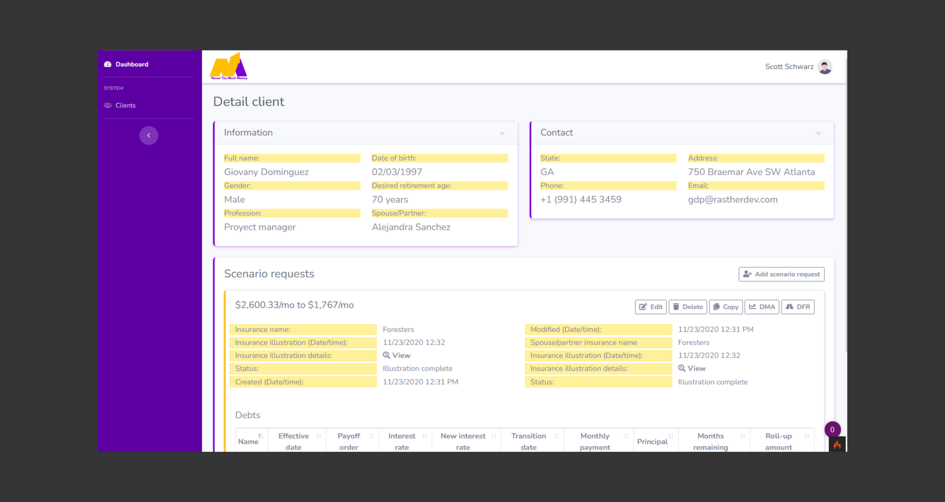The width and height of the screenshot is (945, 502).
Task: Select address 750 Braemar Ave SW Atlanta
Action: click(751, 172)
